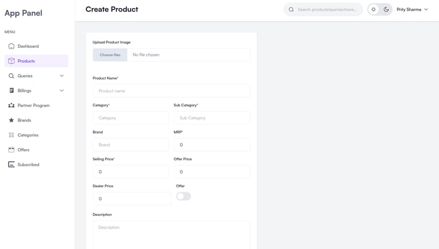Expand the Billings submenu chevron
439x249 pixels.
[x=62, y=91]
